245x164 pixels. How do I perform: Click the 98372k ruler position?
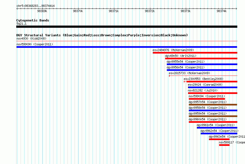click(150, 11)
